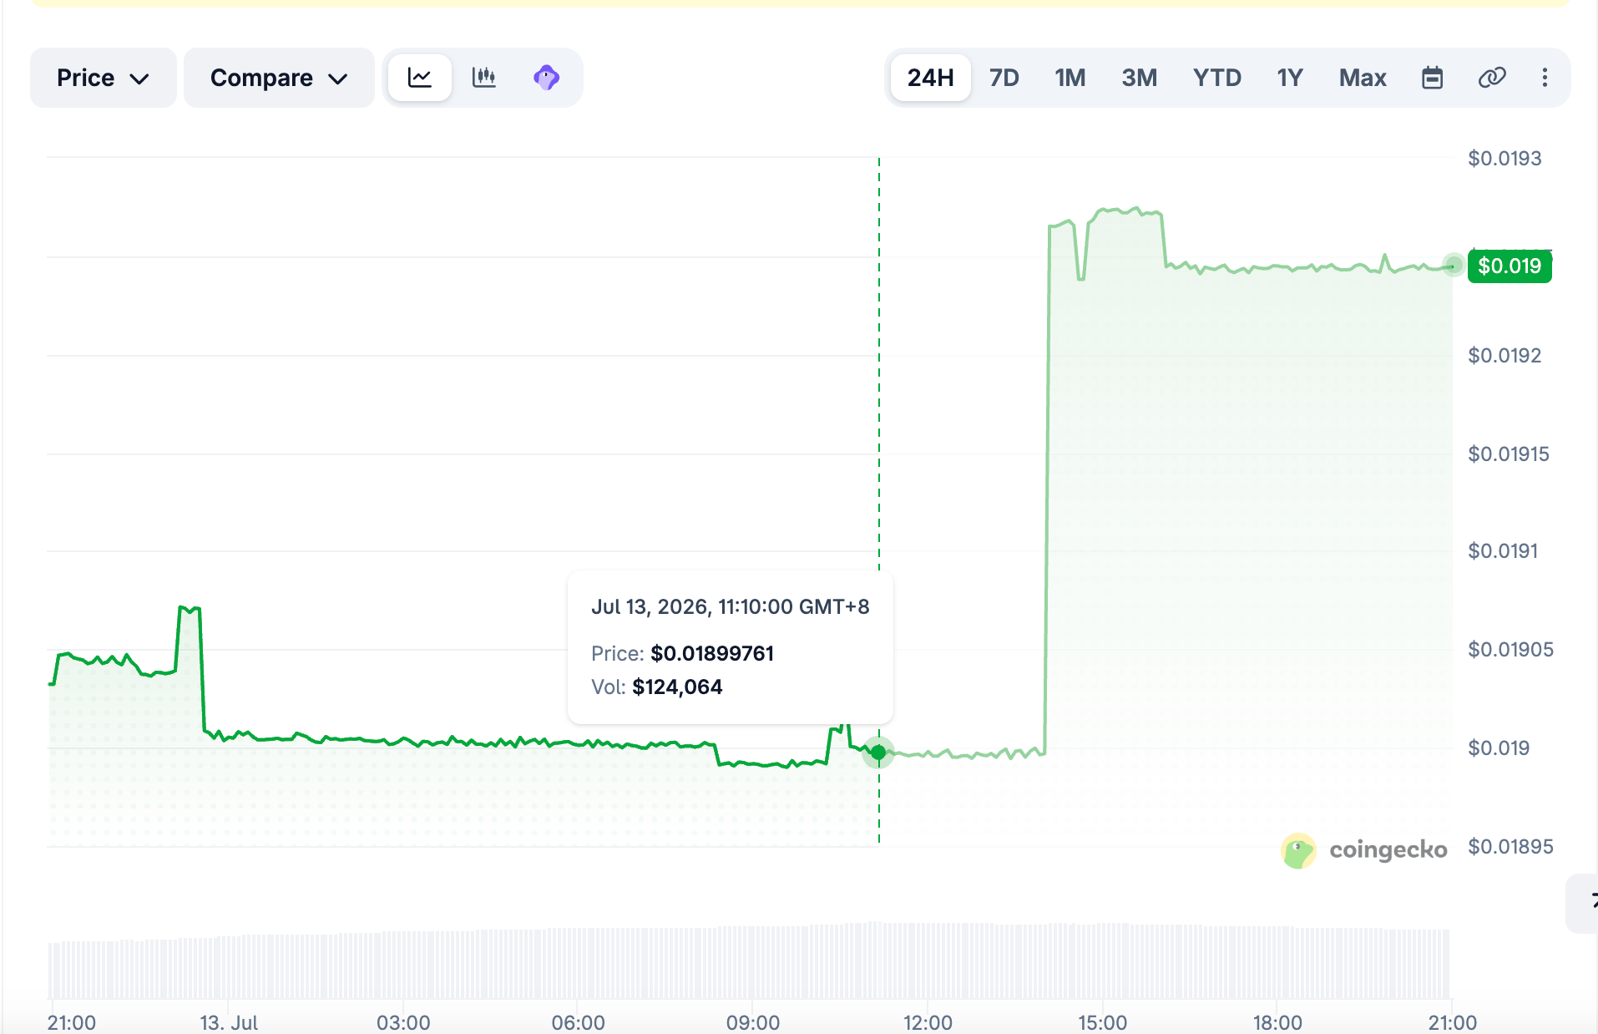Click the 15:00 x-axis time label

[1102, 1022]
